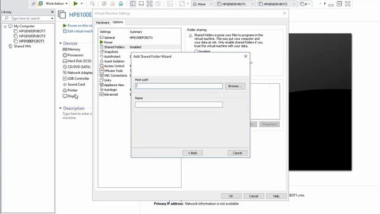Click the Take Snapshot clock icon
Screen dimensions: 380x214
104,4
